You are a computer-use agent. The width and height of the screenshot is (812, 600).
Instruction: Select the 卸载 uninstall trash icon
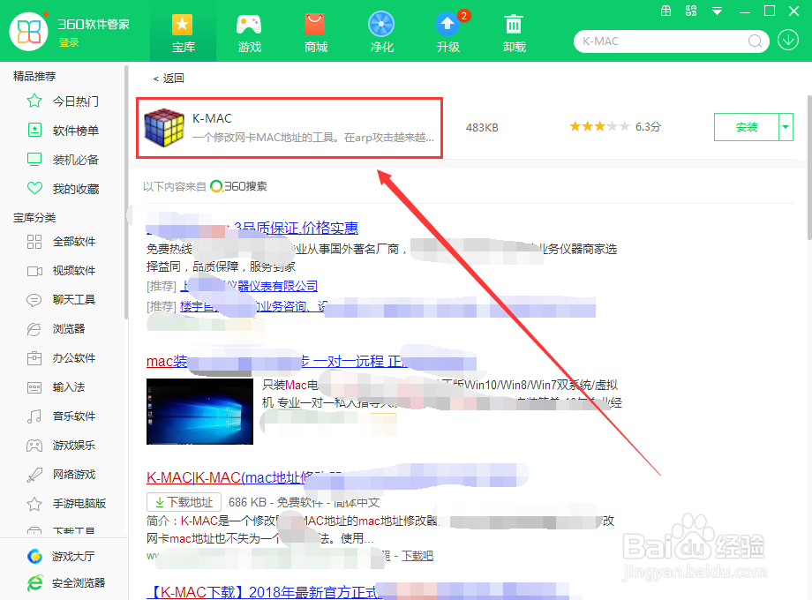(514, 26)
